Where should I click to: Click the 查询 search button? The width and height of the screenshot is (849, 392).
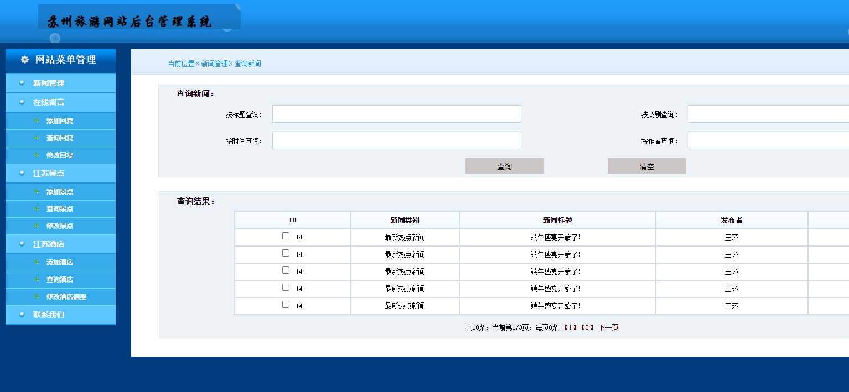[505, 166]
